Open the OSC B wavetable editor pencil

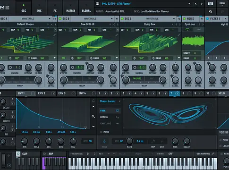[x=117, y=35]
